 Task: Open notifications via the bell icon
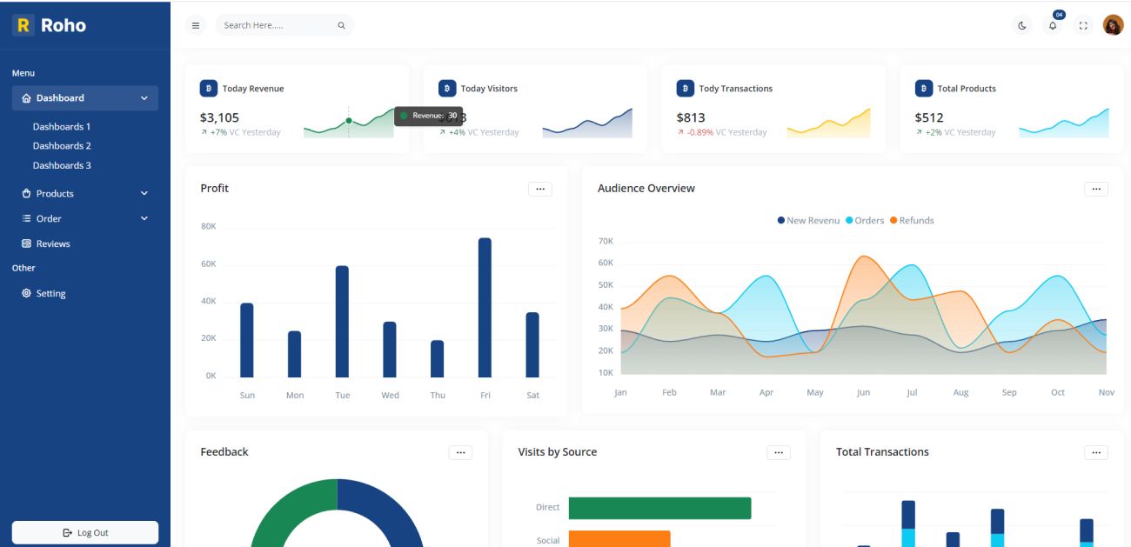pos(1052,26)
